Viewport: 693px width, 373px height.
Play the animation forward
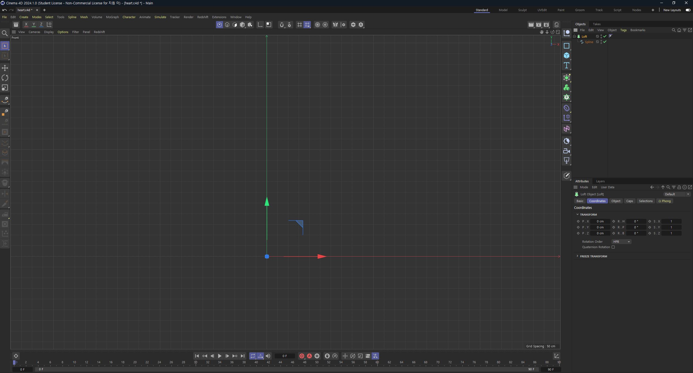pos(220,356)
